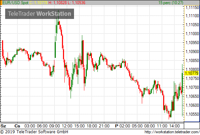Click the high value H: 1,10828

(57, 3)
